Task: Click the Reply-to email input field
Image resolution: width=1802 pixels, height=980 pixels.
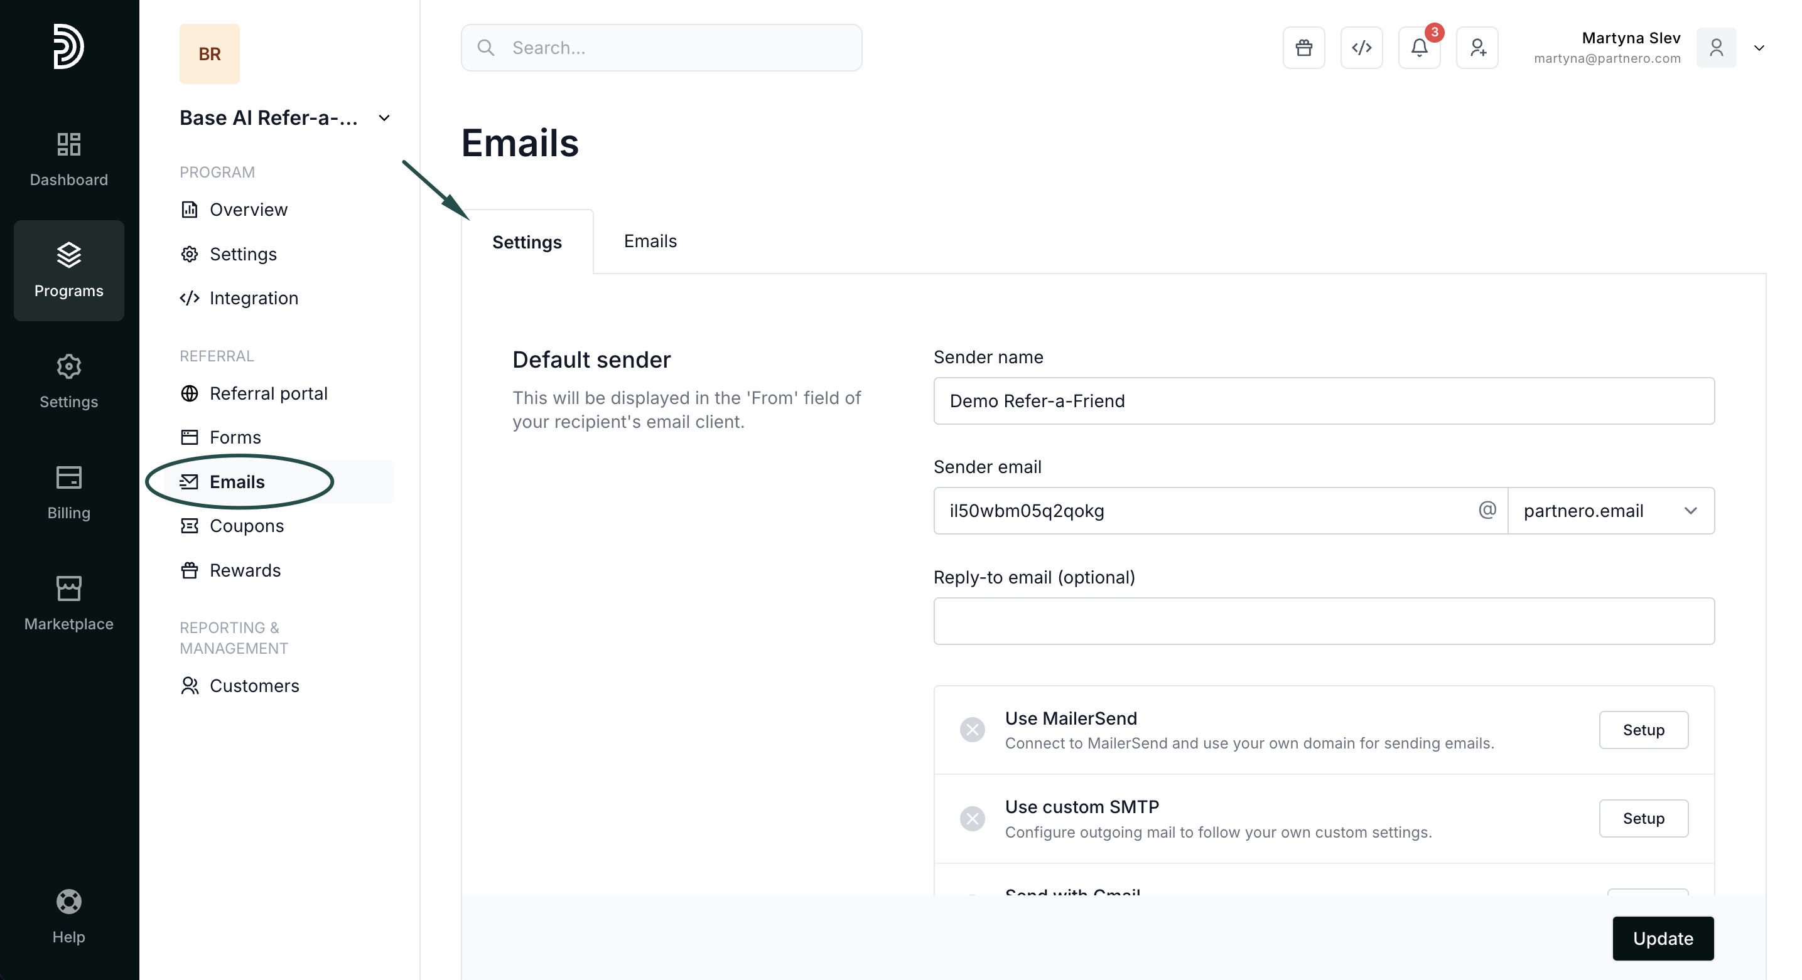Action: point(1323,620)
